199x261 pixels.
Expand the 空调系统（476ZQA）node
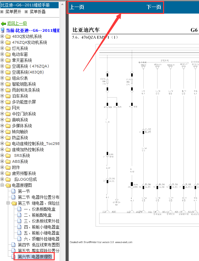point(2,66)
